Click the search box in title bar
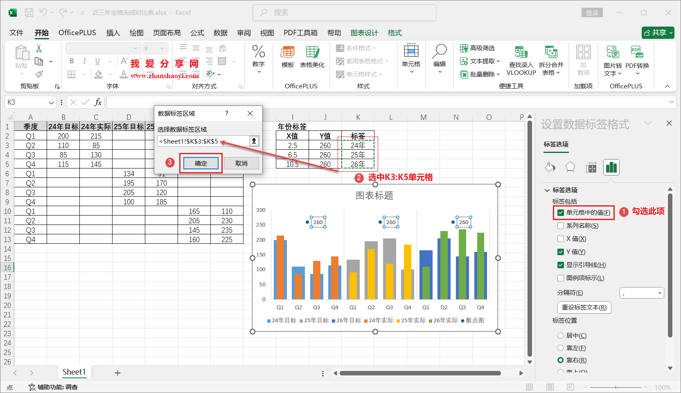 pyautogui.click(x=345, y=13)
